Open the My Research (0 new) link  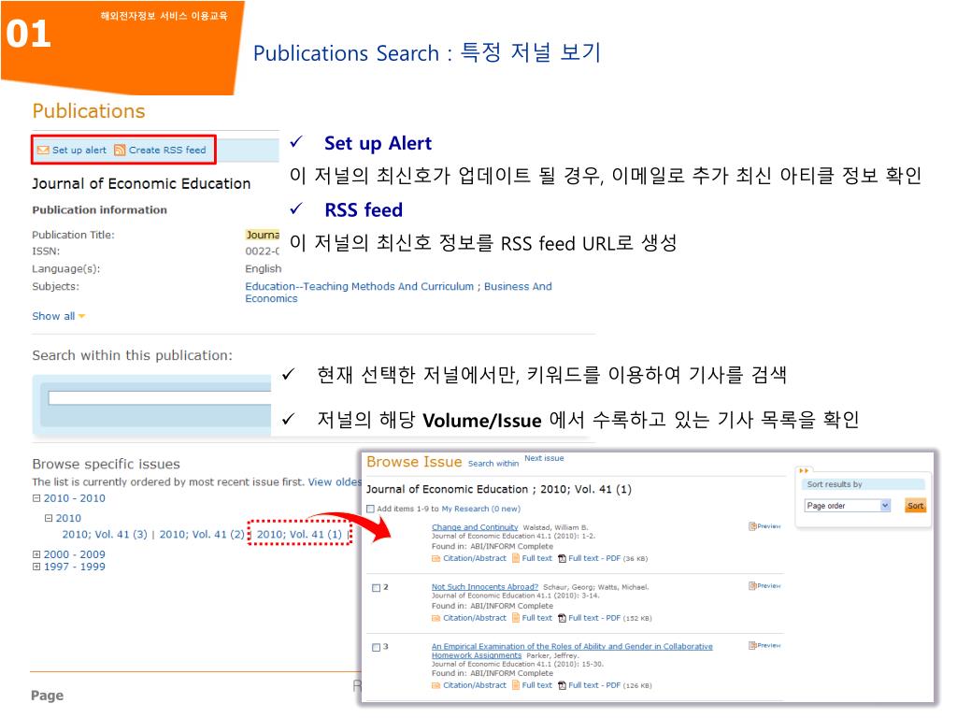pyautogui.click(x=481, y=509)
